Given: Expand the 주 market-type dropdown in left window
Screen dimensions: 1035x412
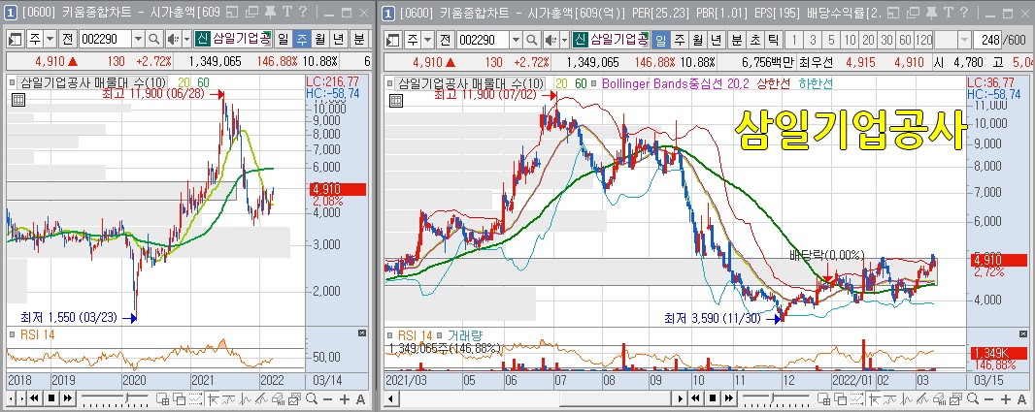Looking at the screenshot, I should tap(50, 40).
